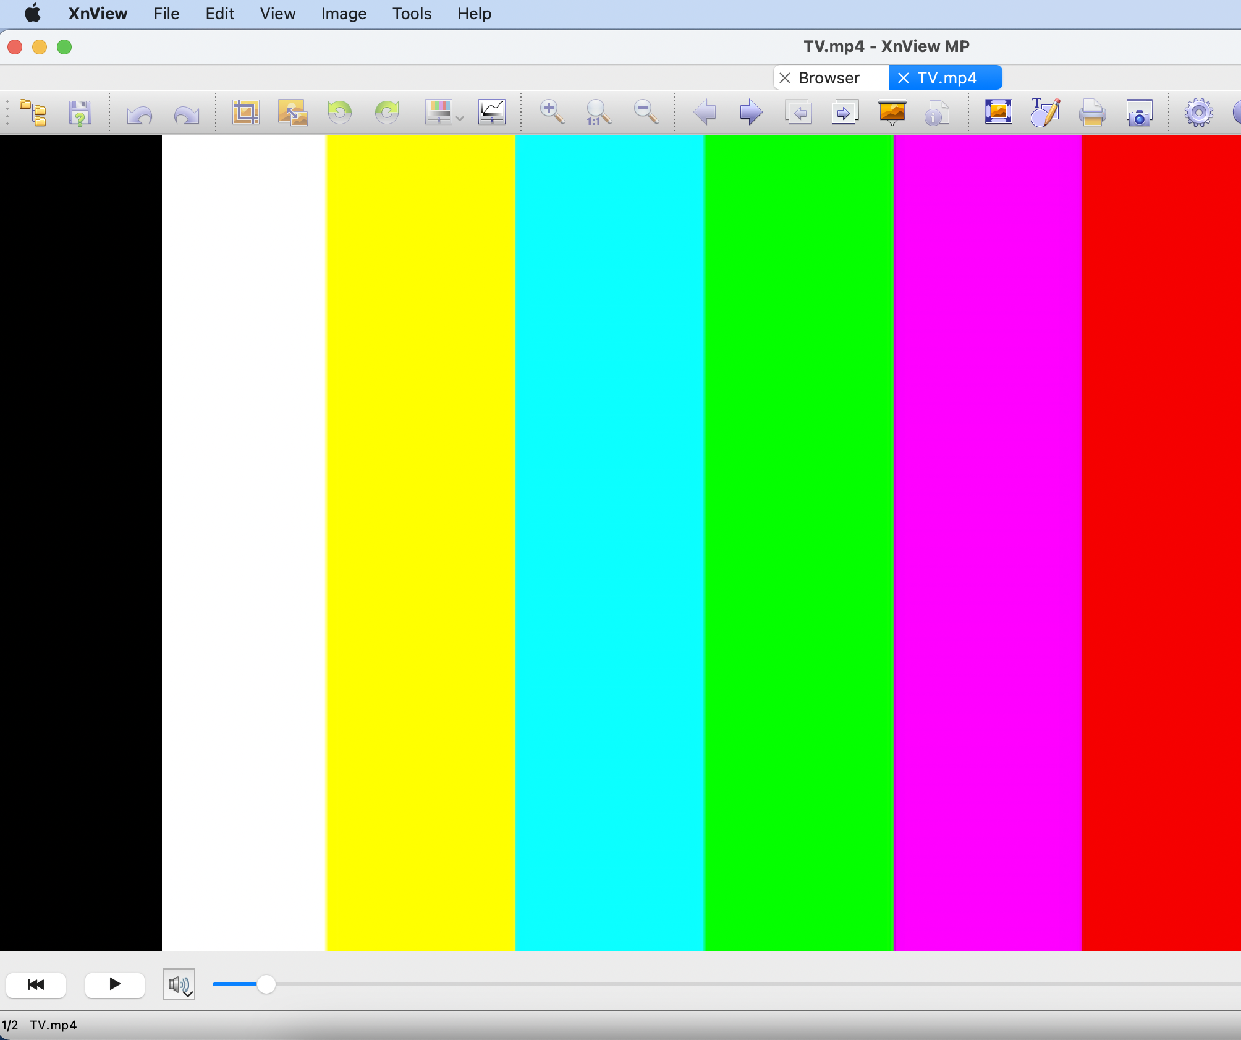Click the video seek slider handle
Viewport: 1241px width, 1040px height.
[266, 984]
